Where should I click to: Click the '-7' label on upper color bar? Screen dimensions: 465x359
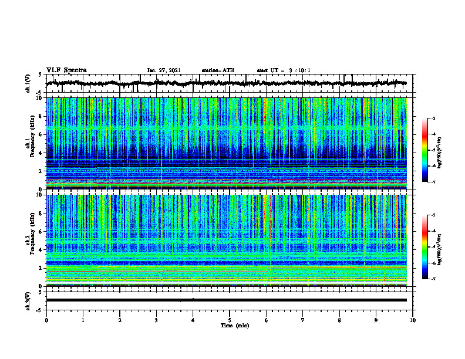pos(433,182)
